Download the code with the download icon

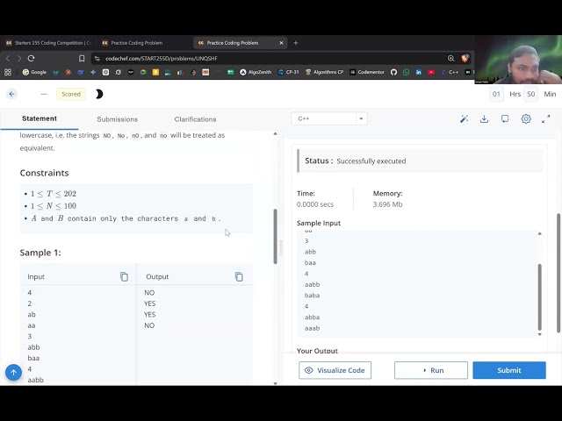coord(484,119)
